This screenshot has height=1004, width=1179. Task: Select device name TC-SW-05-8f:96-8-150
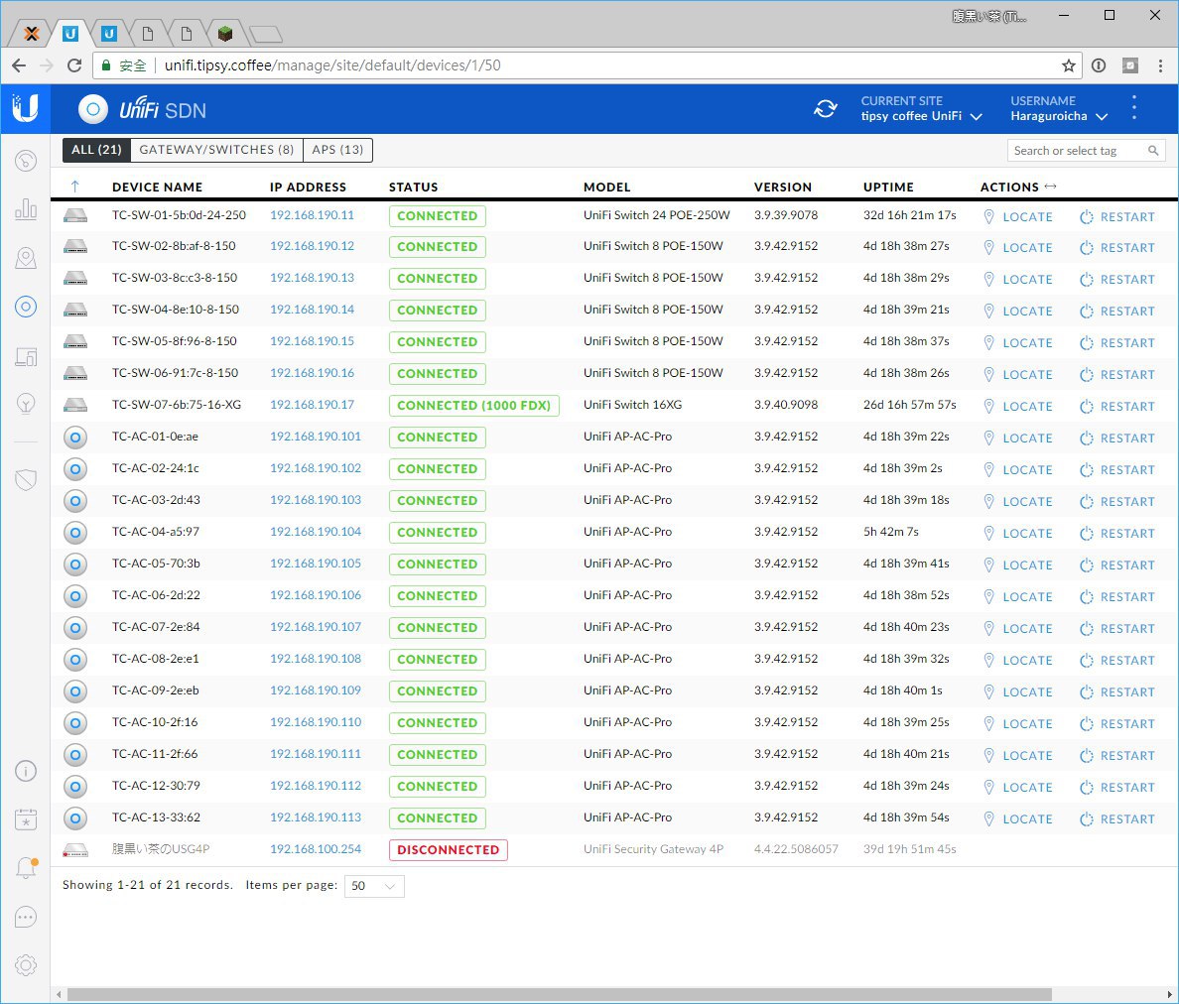[x=175, y=341]
